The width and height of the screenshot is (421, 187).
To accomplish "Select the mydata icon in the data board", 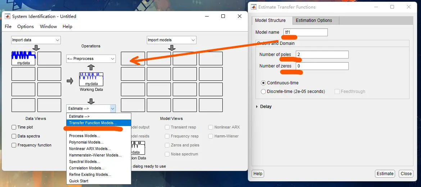I will (23, 59).
